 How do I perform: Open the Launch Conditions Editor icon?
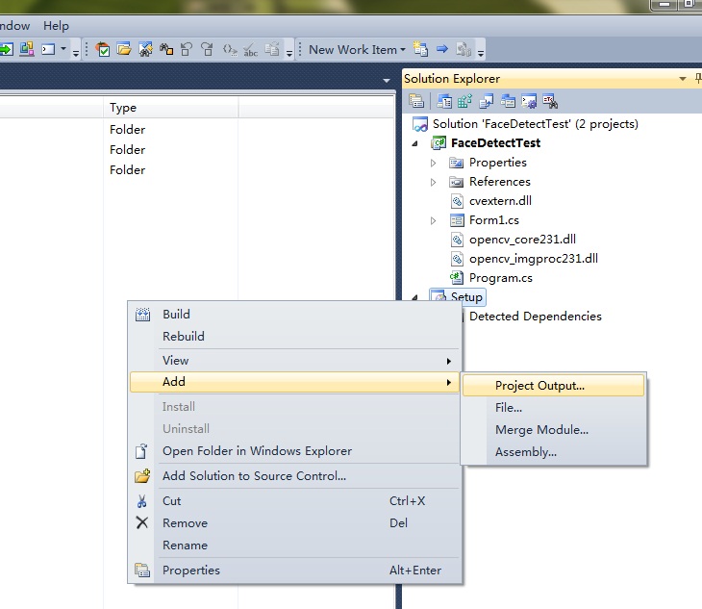(550, 101)
